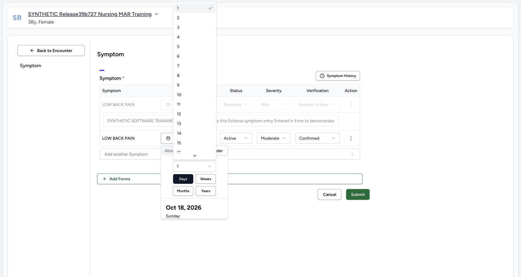This screenshot has width=521, height=277.
Task: Select Symptom in the left sidebar
Action: [x=30, y=66]
